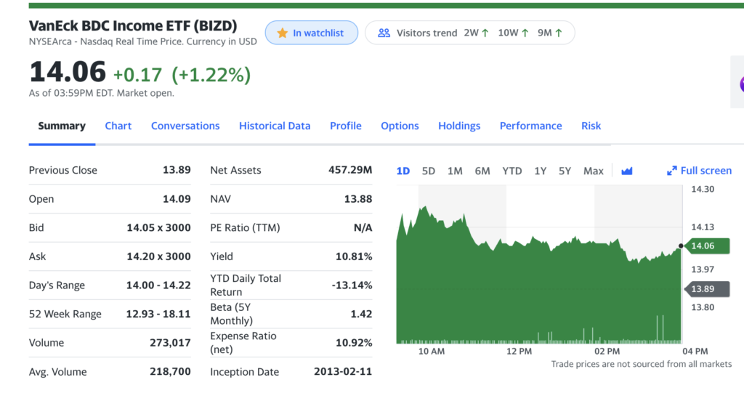Select the 6M chart range
The image size is (744, 393).
point(482,171)
